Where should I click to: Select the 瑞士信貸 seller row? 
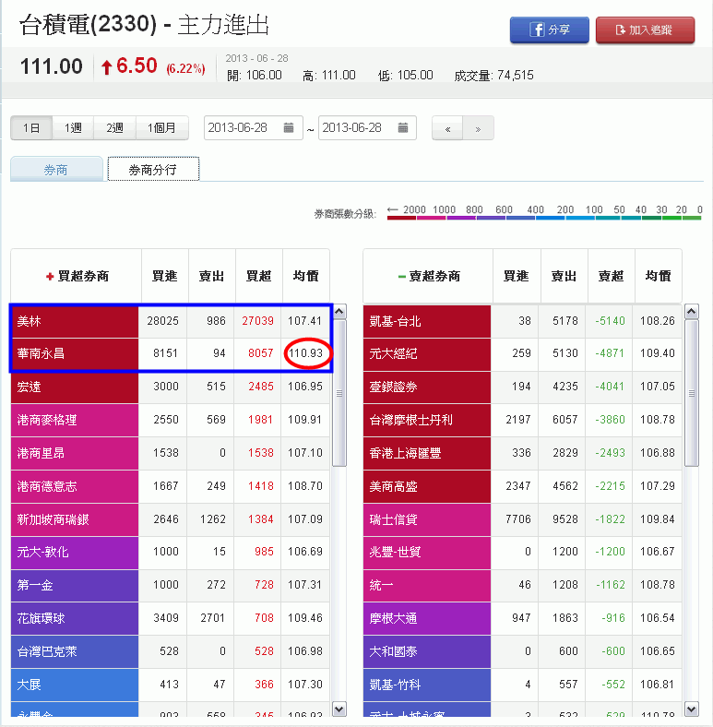(522, 519)
